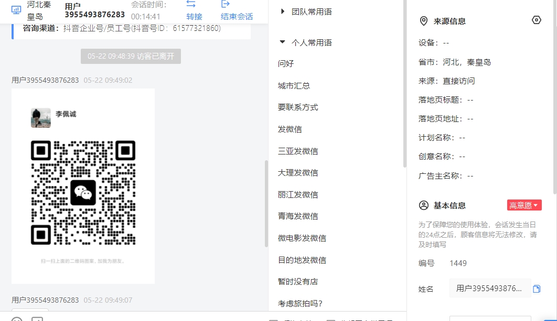Click the 设备 row

click(434, 43)
